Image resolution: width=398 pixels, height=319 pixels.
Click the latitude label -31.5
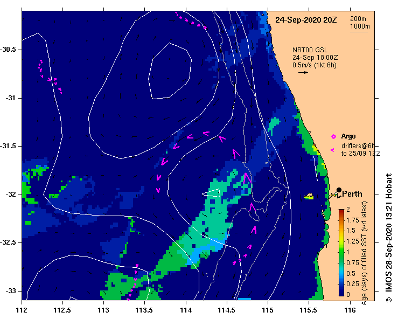(8, 146)
